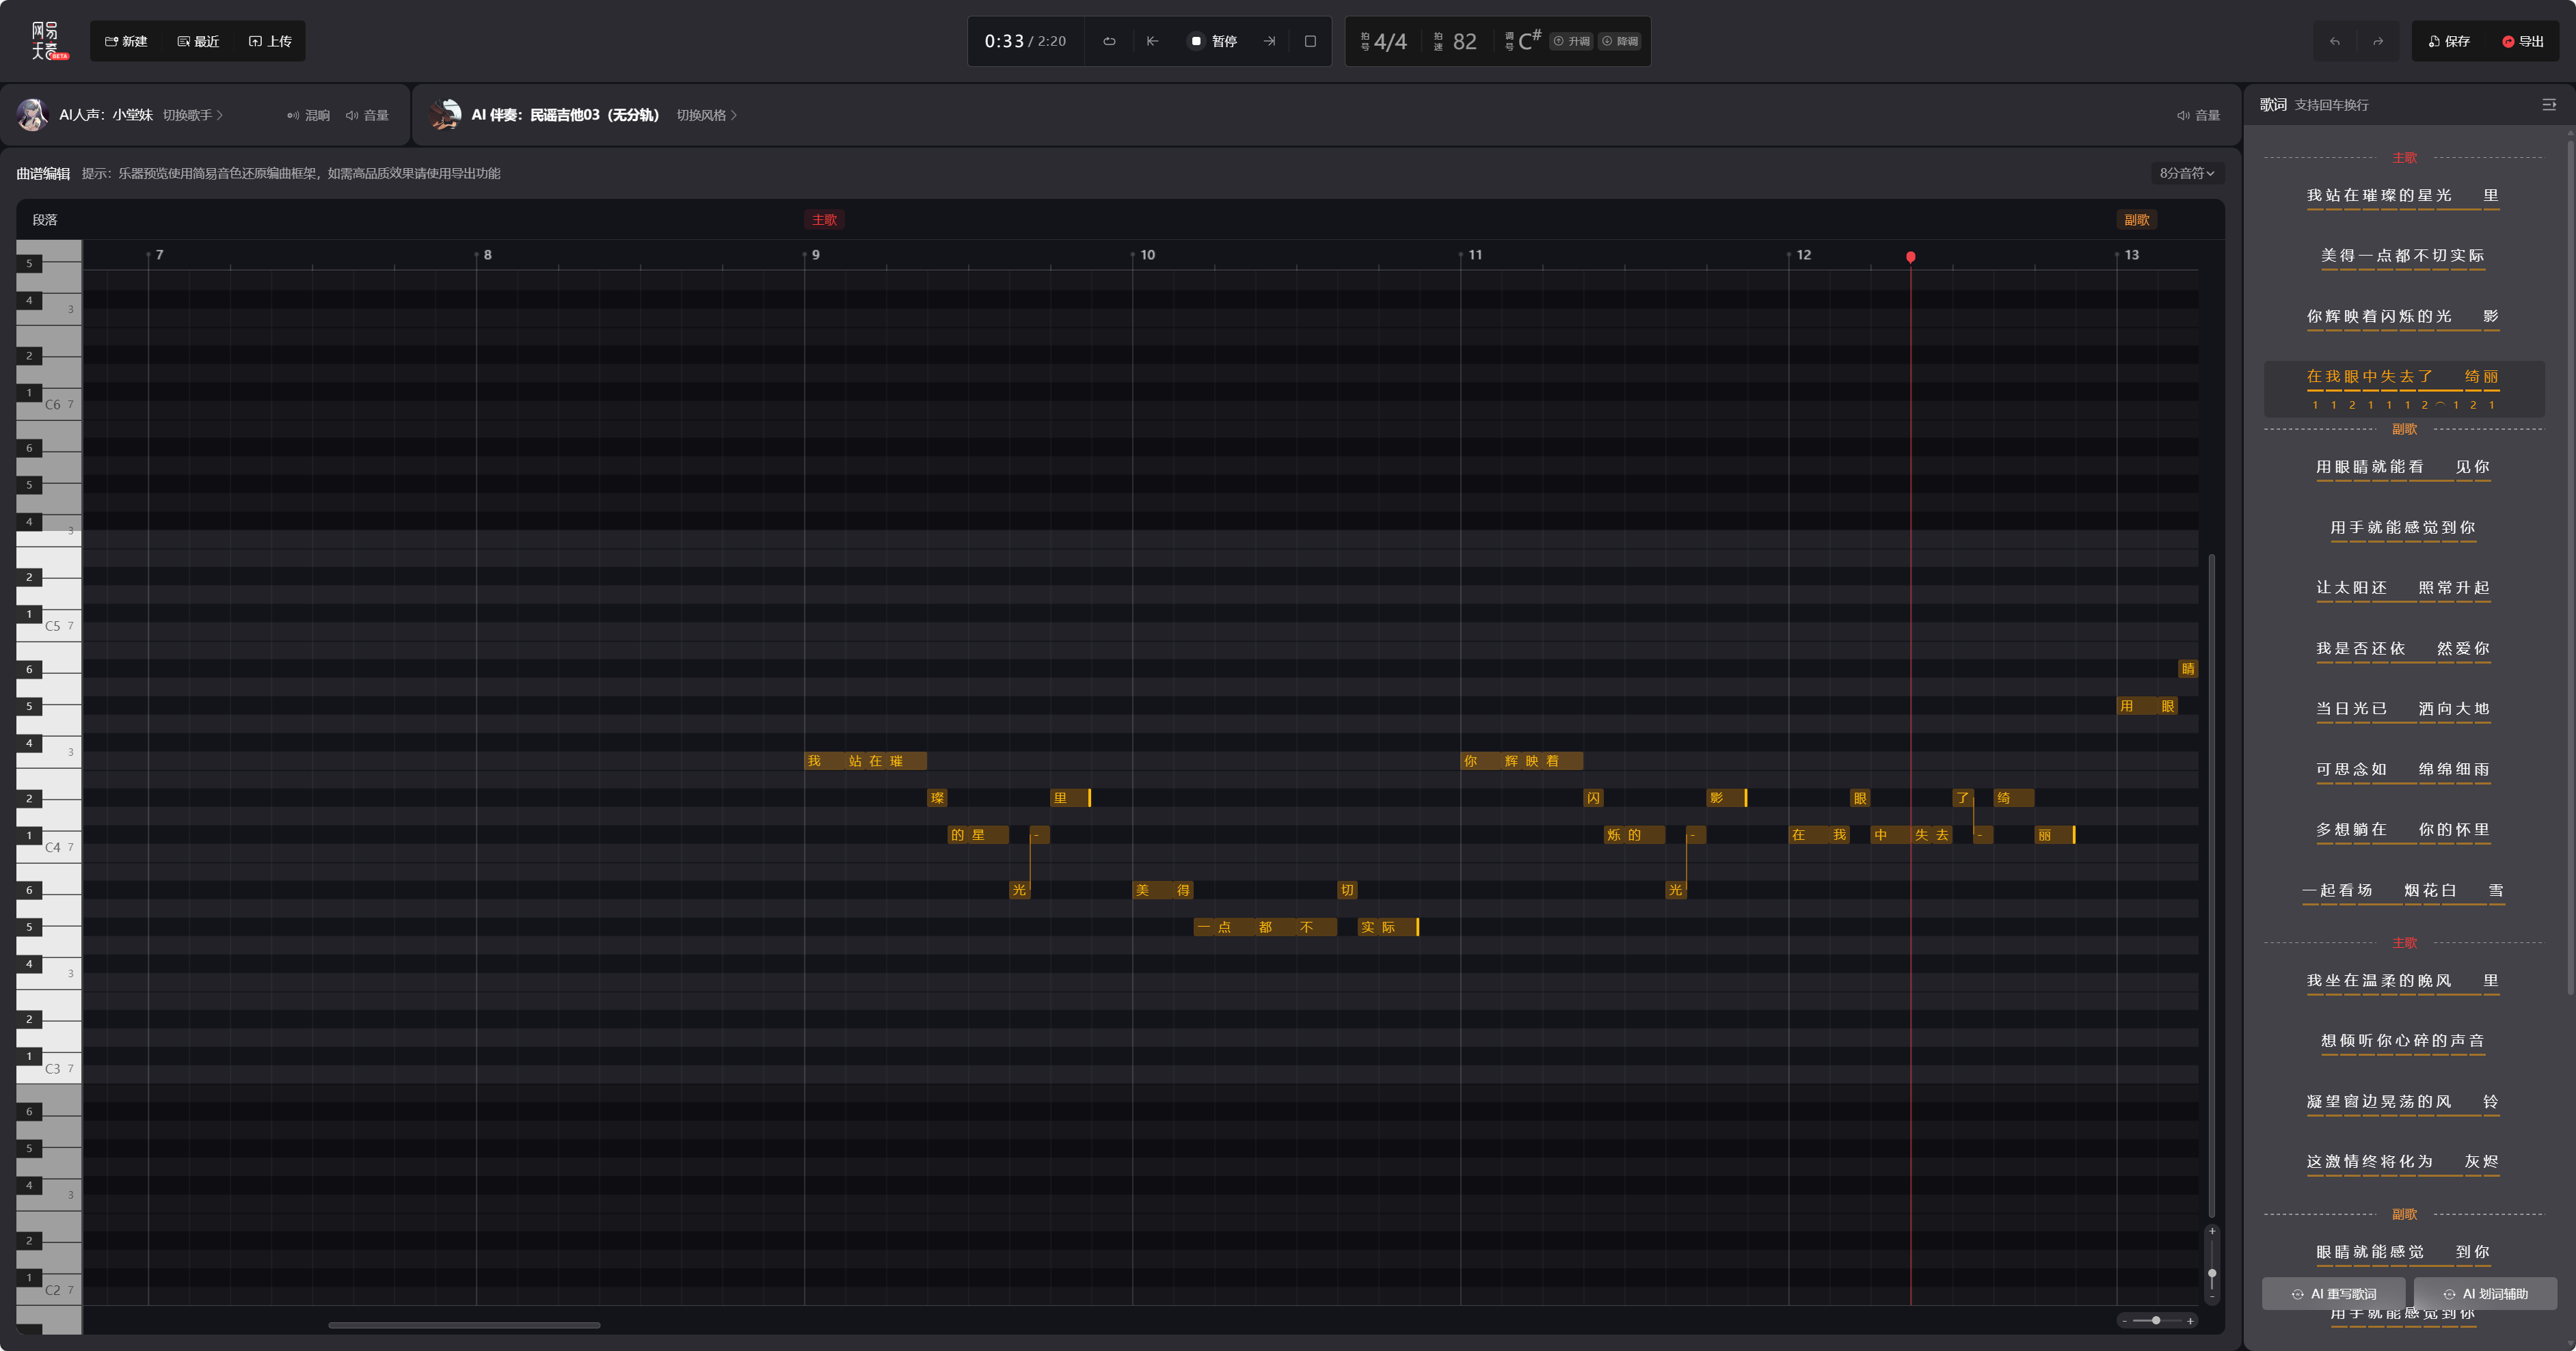
Task: Click the AI accompaniment guitar avatar
Action: click(445, 115)
